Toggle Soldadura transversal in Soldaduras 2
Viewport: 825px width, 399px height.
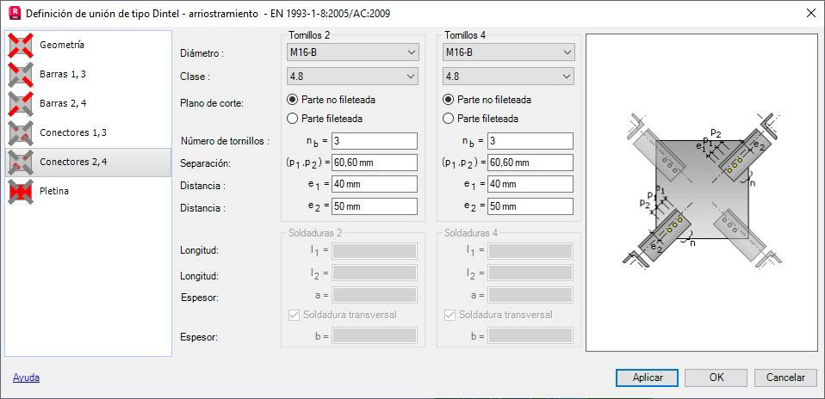343,315
